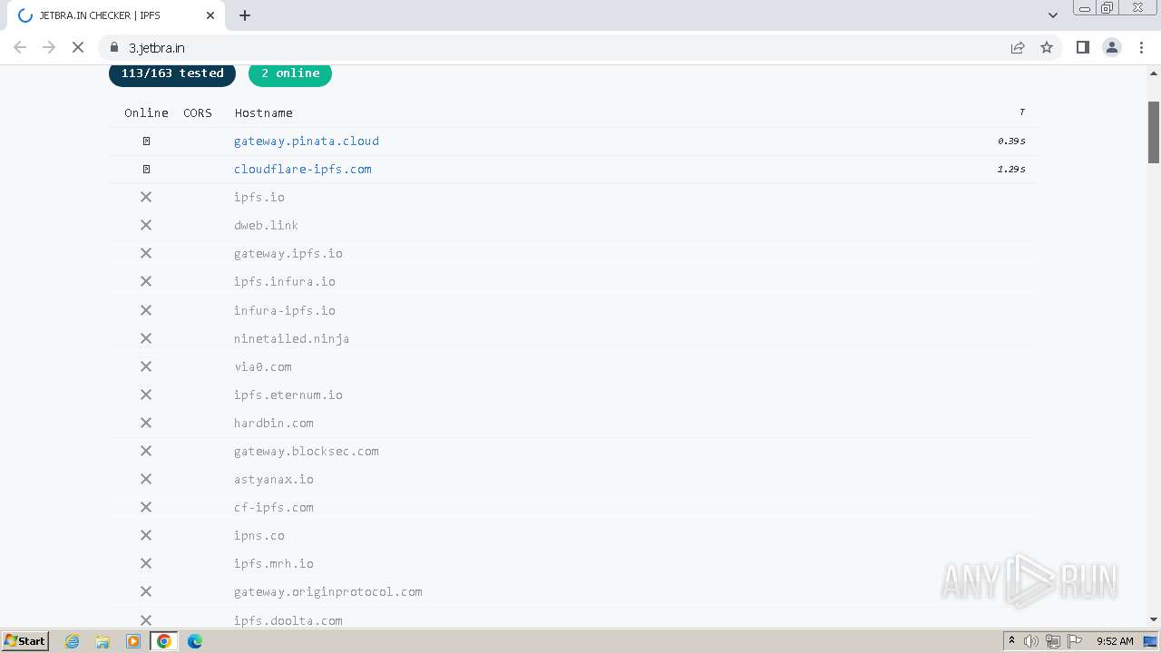Click the offline X beside ipns.co
The height and width of the screenshot is (653, 1161).
pyautogui.click(x=146, y=535)
